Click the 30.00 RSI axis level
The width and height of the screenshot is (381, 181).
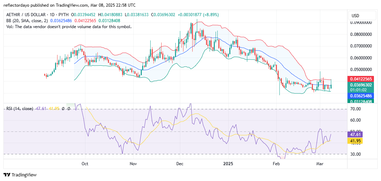(x=356, y=154)
